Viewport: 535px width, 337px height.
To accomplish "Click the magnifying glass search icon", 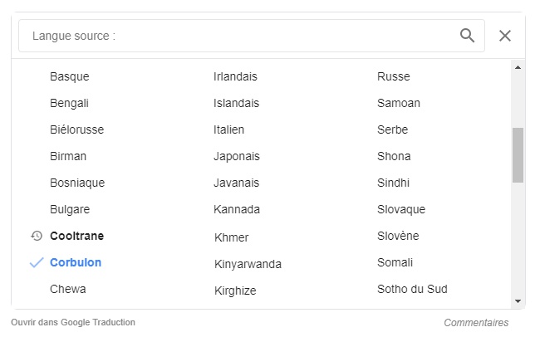I will point(467,36).
